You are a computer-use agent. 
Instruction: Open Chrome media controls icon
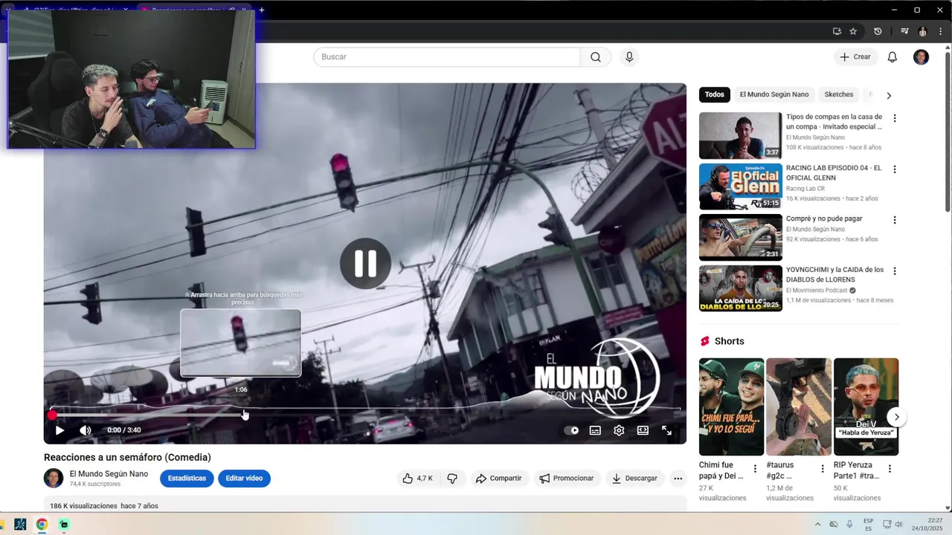[x=904, y=31]
